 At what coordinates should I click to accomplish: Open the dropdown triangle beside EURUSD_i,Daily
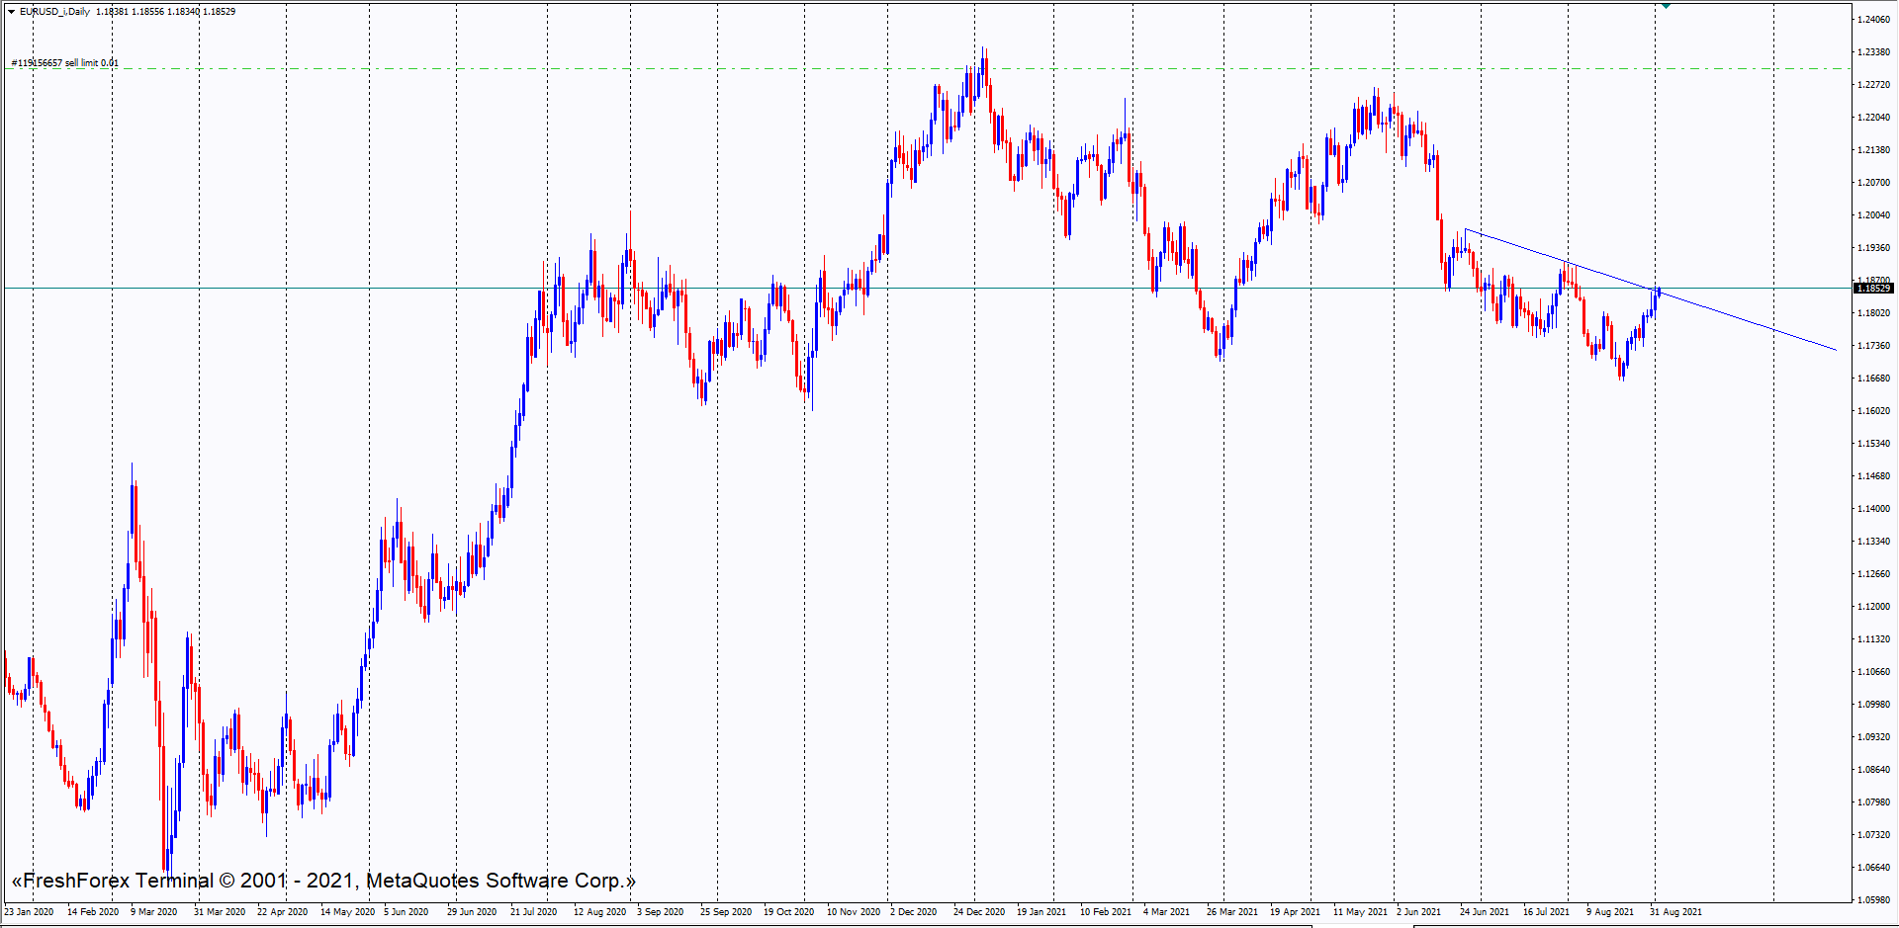coord(11,12)
